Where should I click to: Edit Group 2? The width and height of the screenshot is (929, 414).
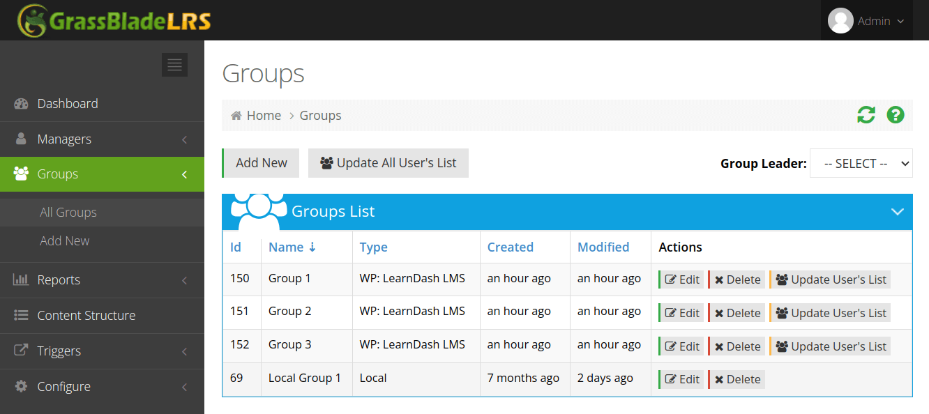point(681,313)
